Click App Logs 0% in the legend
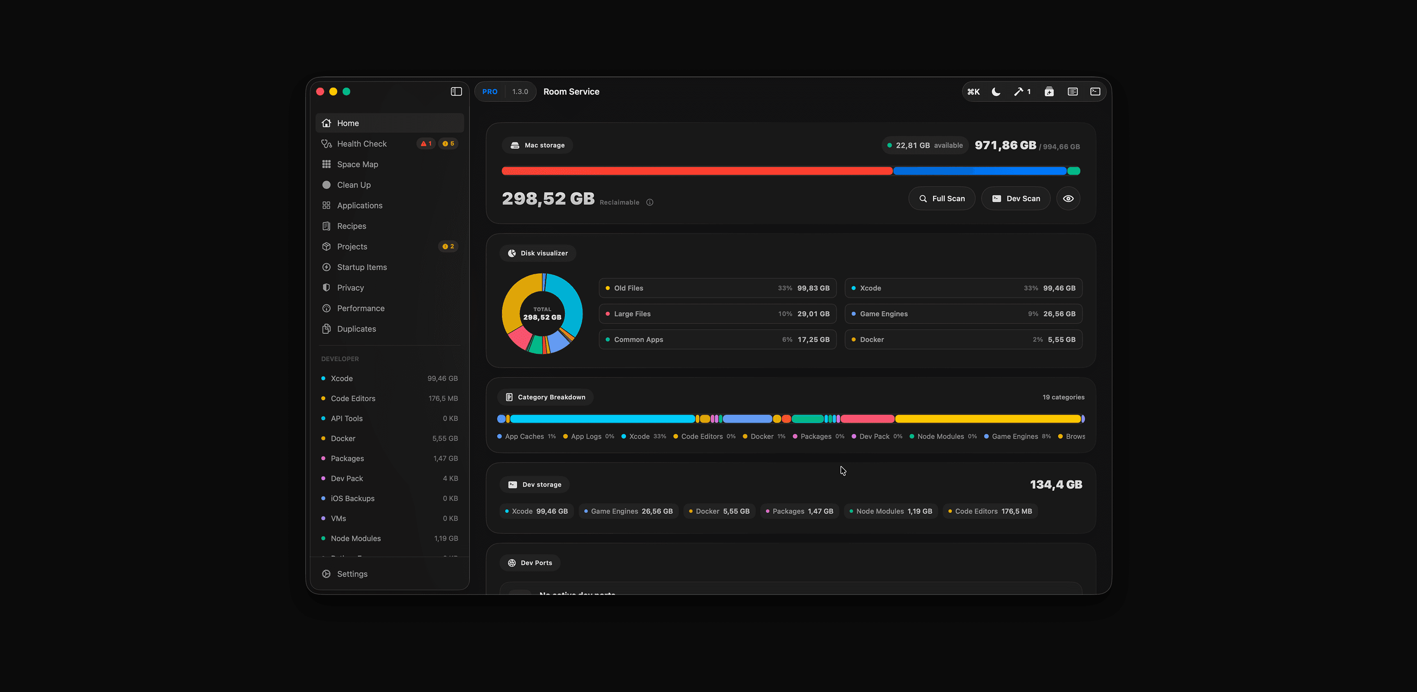The image size is (1417, 692). coord(589,437)
